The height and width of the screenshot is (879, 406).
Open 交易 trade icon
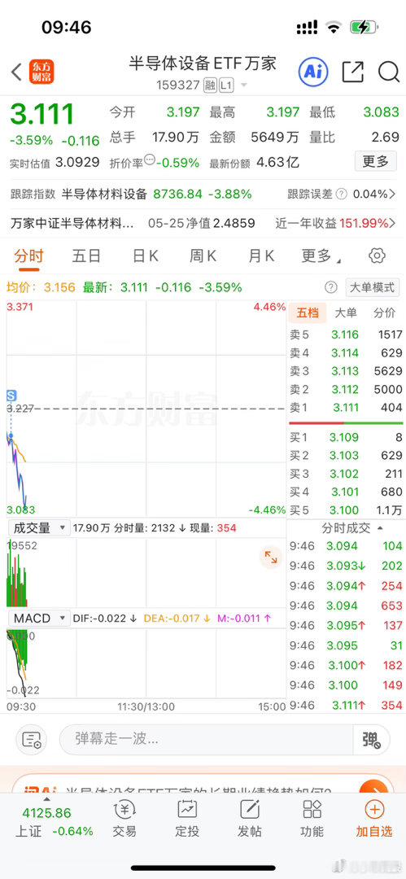point(124,819)
